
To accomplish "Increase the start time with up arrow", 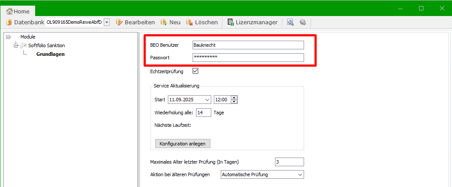I will pyautogui.click(x=234, y=97).
